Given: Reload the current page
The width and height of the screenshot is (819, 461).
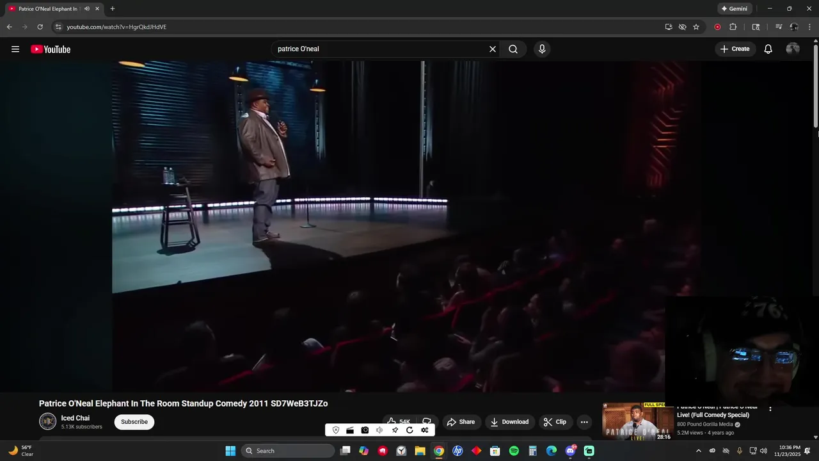Looking at the screenshot, I should (x=40, y=27).
